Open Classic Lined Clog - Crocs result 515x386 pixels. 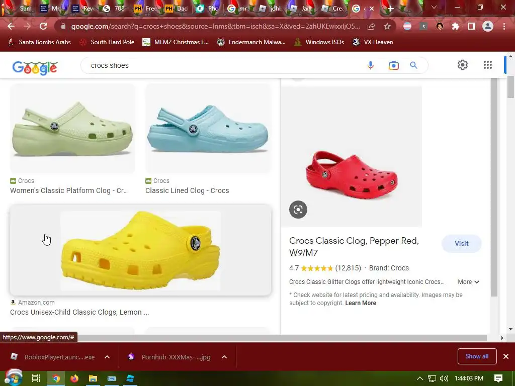187,190
